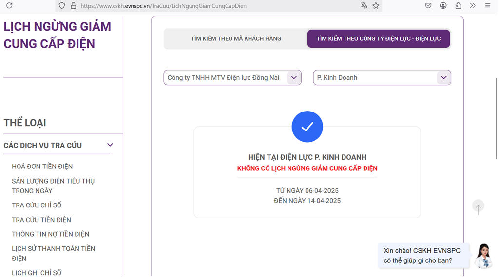
Task: Switch to Tìm kiếm theo mã khách hàng tab
Action: pos(236,39)
